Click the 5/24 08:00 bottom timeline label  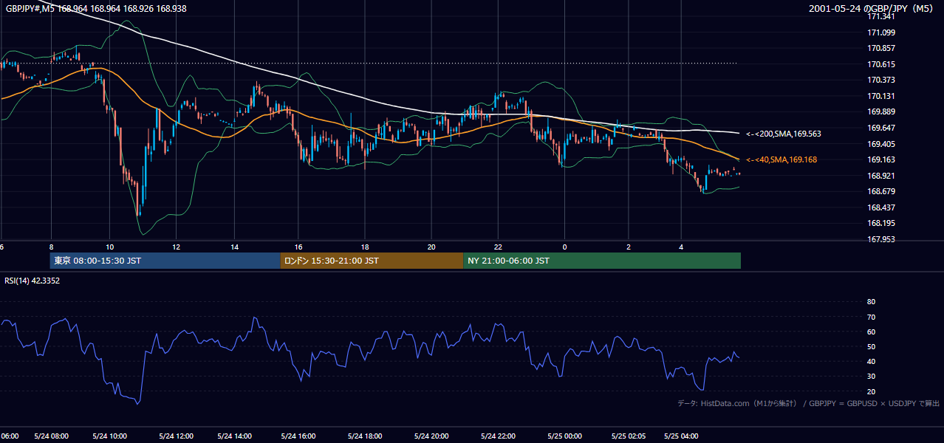click(x=52, y=436)
